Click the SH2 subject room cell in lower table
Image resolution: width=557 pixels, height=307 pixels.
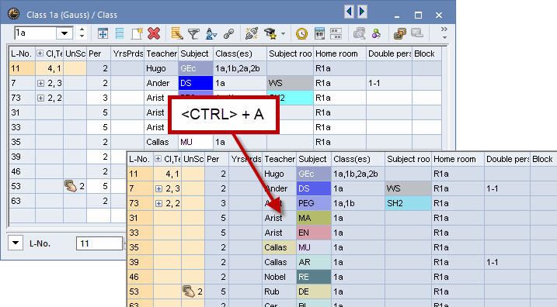point(408,203)
